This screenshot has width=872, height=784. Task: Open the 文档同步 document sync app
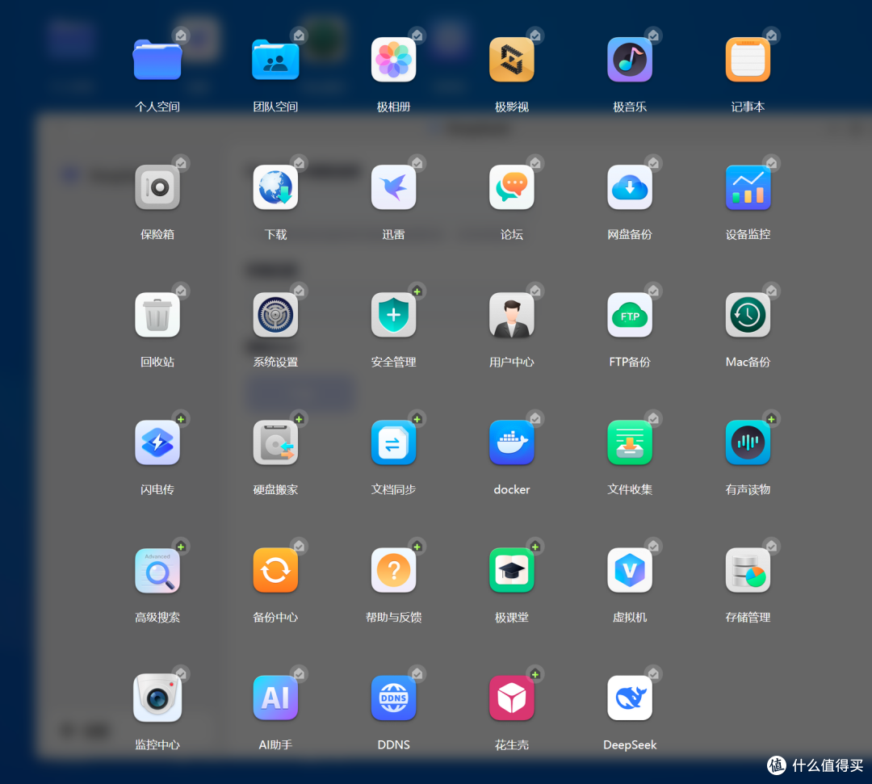(394, 442)
